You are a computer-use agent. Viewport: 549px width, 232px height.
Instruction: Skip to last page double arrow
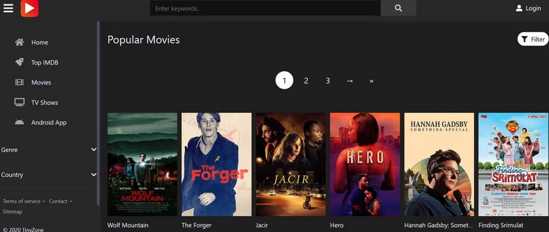[x=372, y=81]
